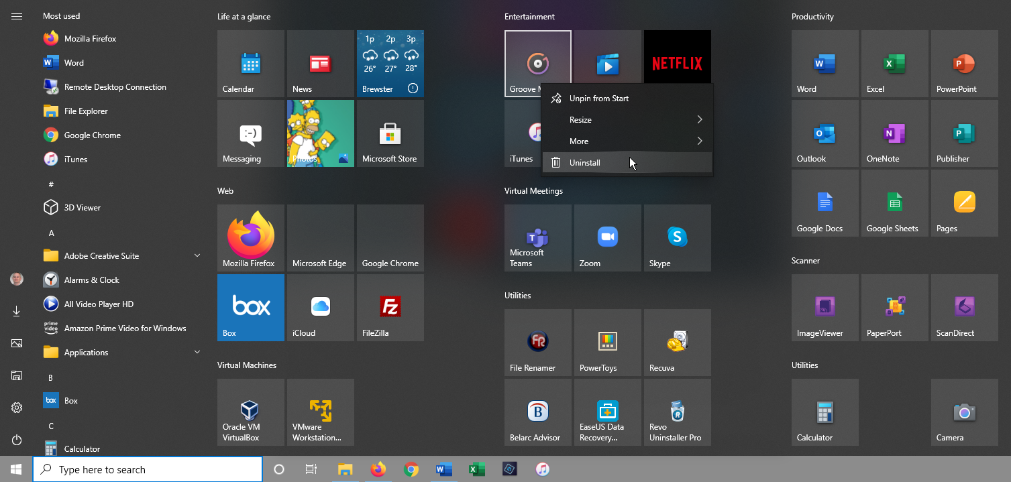The width and height of the screenshot is (1011, 482).
Task: Open the ScanDirect tile
Action: pyautogui.click(x=965, y=308)
